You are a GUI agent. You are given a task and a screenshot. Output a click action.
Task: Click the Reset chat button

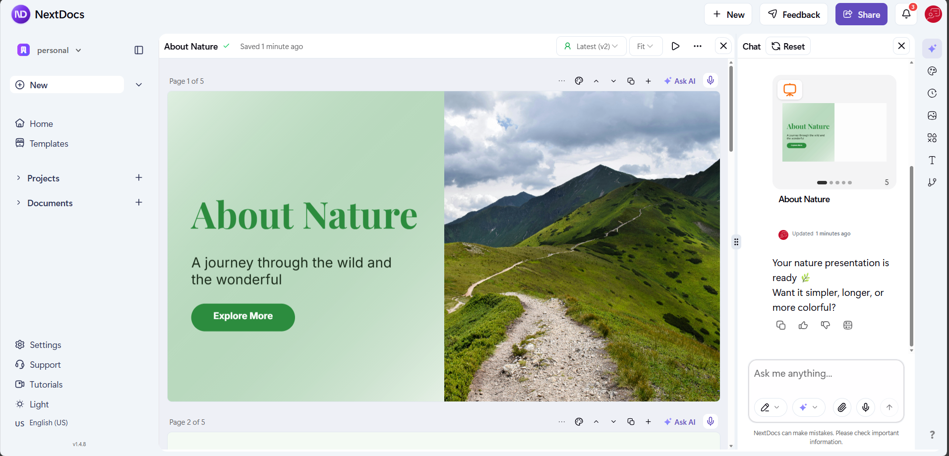(788, 46)
